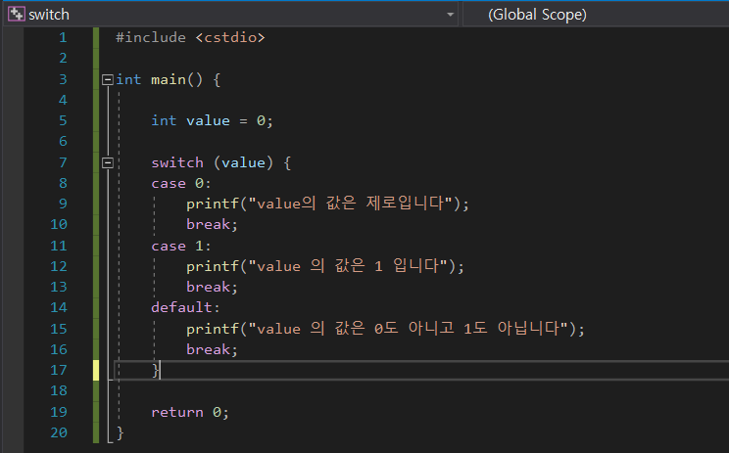Click the printf with 아닙니다 string
Image resolution: width=729 pixels, height=453 pixels.
(x=385, y=329)
